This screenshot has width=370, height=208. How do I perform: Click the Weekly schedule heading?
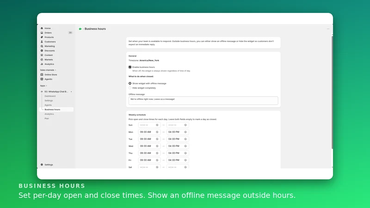137,115
